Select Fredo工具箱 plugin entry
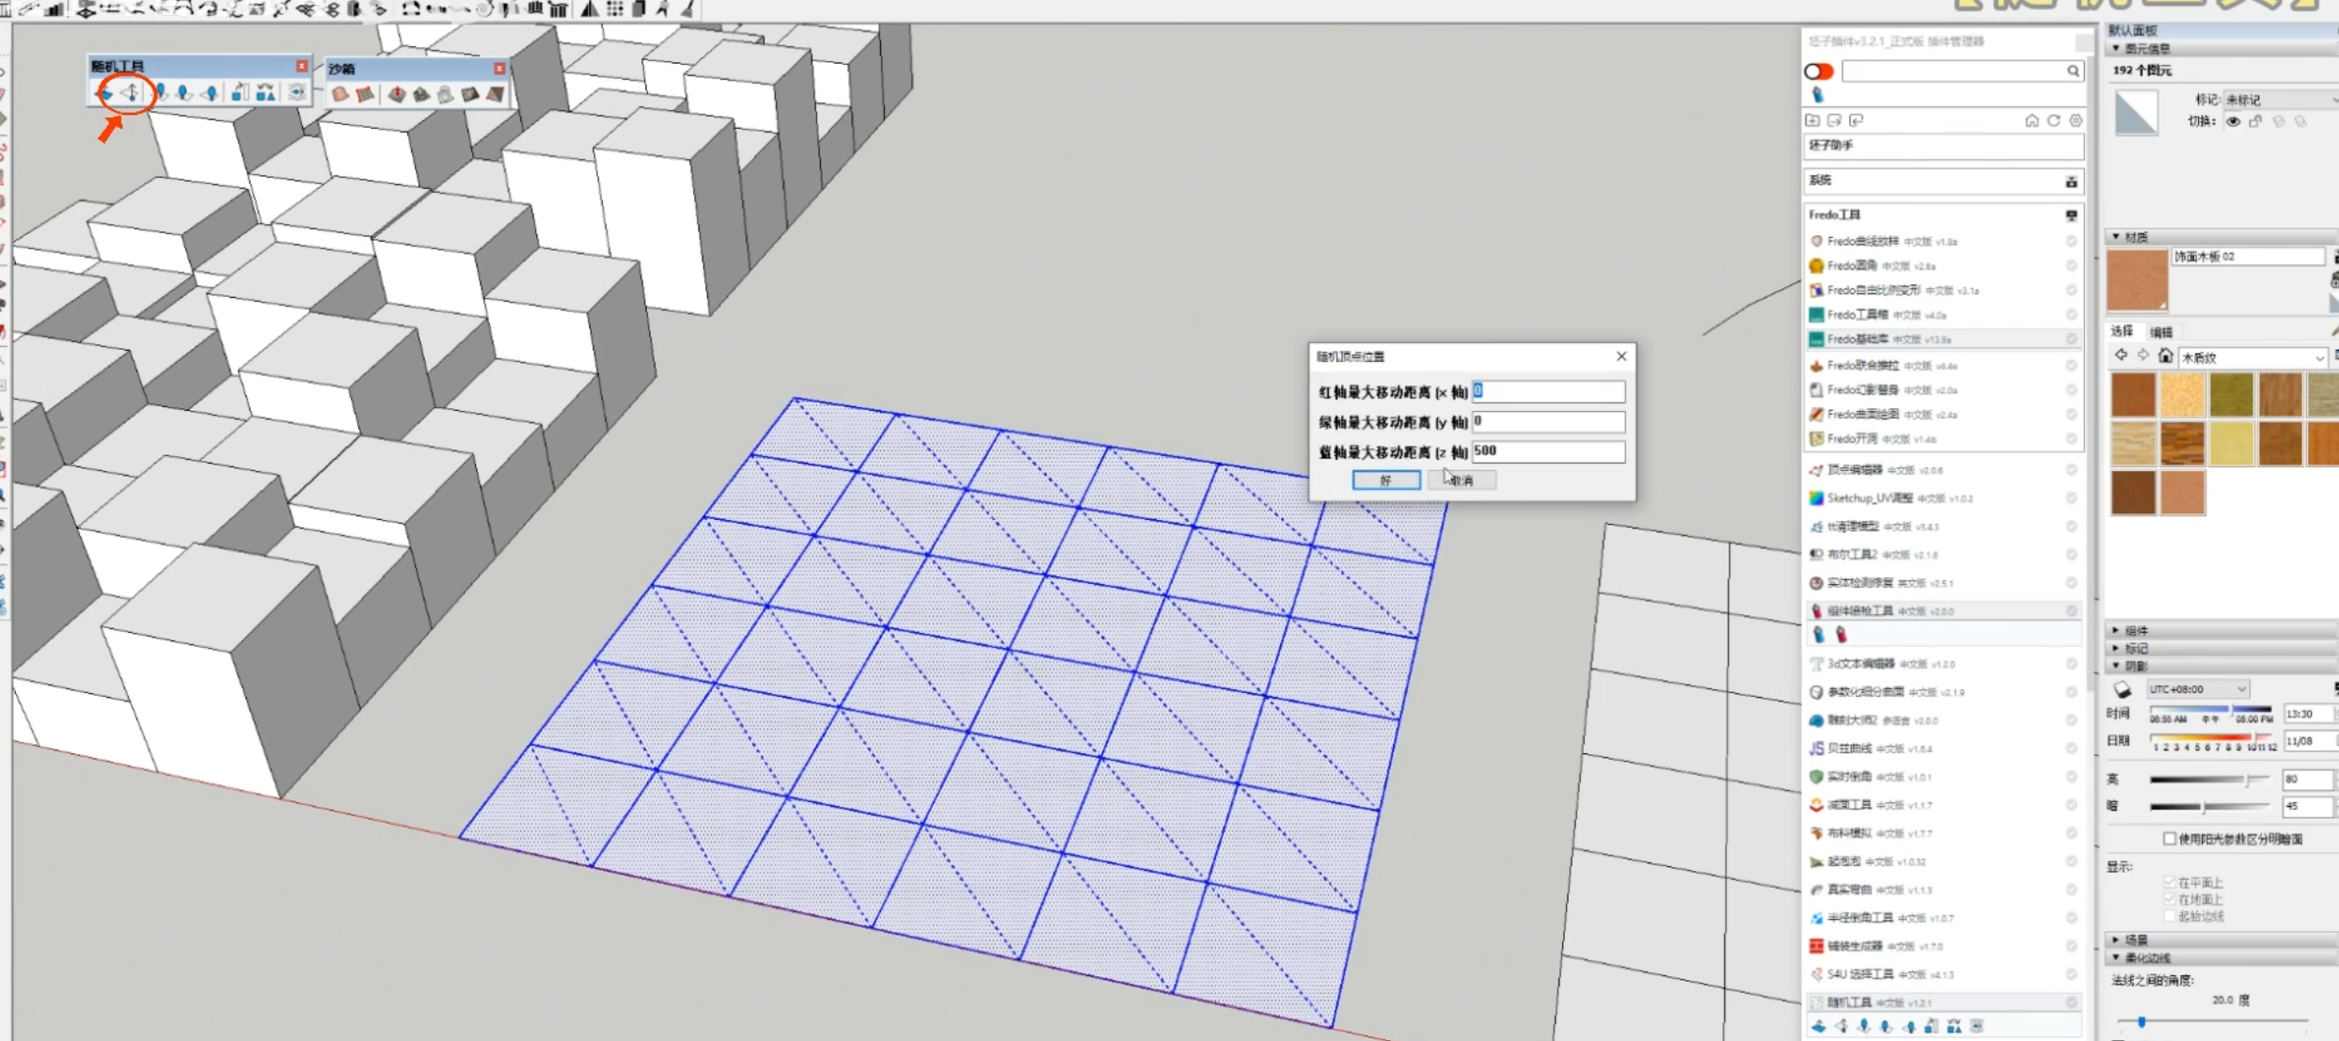The height and width of the screenshot is (1041, 2339). [1857, 314]
